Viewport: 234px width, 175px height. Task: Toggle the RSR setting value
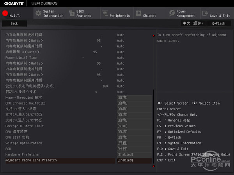(134, 149)
